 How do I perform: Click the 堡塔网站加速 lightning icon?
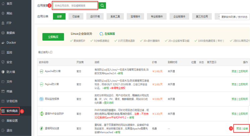point(42,128)
